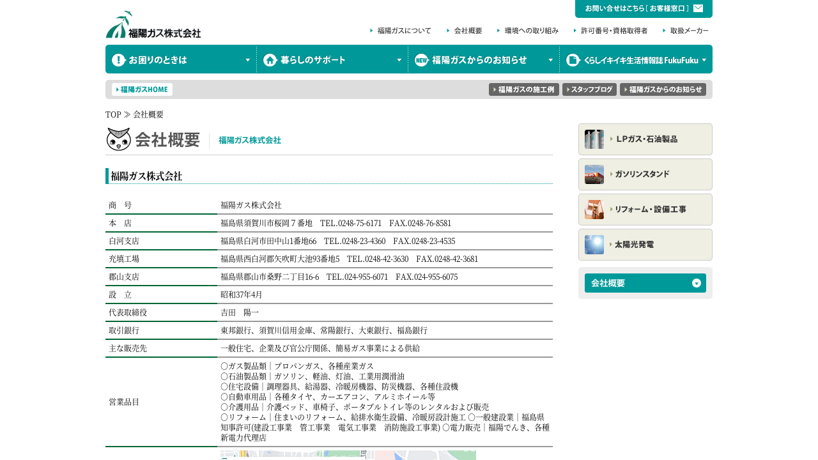Open 福陽ガスの施工例 page
The image size is (818, 460).
(524, 89)
